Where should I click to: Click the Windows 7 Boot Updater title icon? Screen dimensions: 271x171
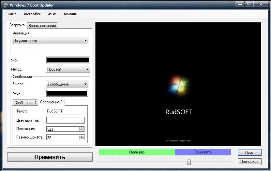(x=6, y=5)
